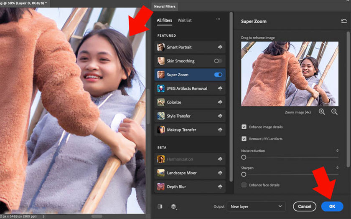Image resolution: width=351 pixels, height=219 pixels.
Task: Switch to the Wait list tab
Action: click(184, 20)
